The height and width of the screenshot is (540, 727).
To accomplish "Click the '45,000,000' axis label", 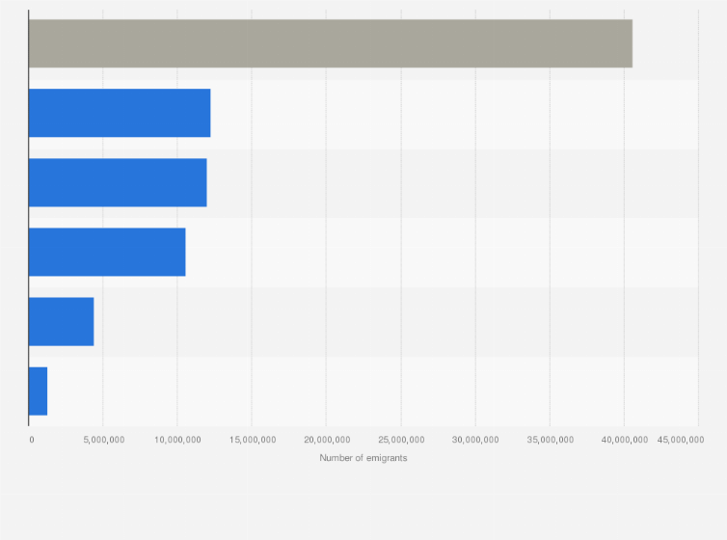I will click(x=681, y=440).
